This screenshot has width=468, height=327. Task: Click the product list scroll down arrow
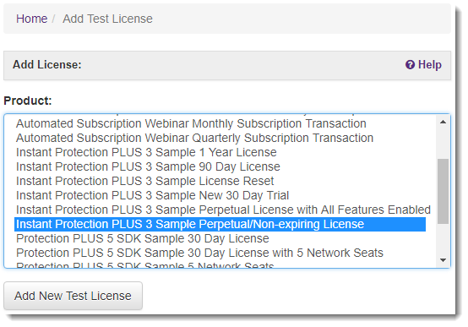tap(443, 260)
